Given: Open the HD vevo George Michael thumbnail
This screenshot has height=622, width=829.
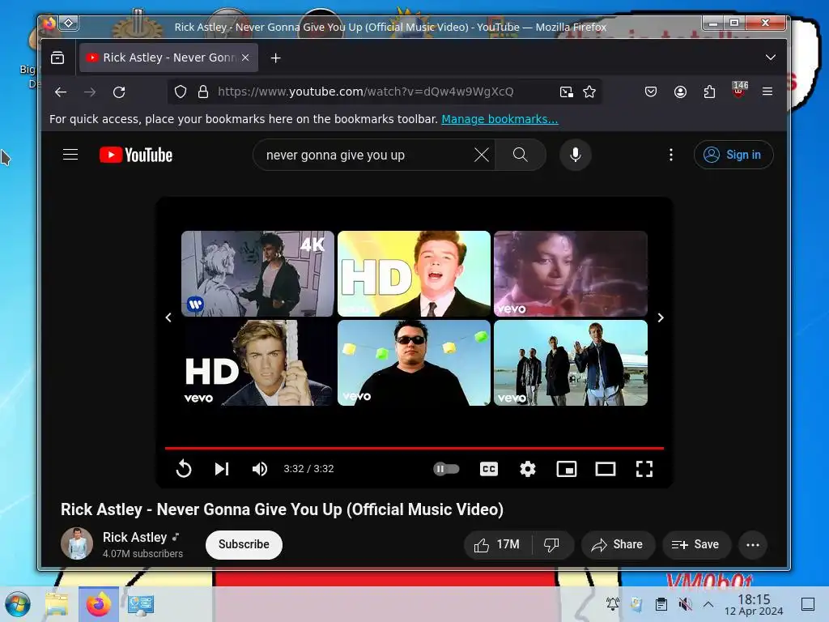Looking at the screenshot, I should pyautogui.click(x=257, y=363).
